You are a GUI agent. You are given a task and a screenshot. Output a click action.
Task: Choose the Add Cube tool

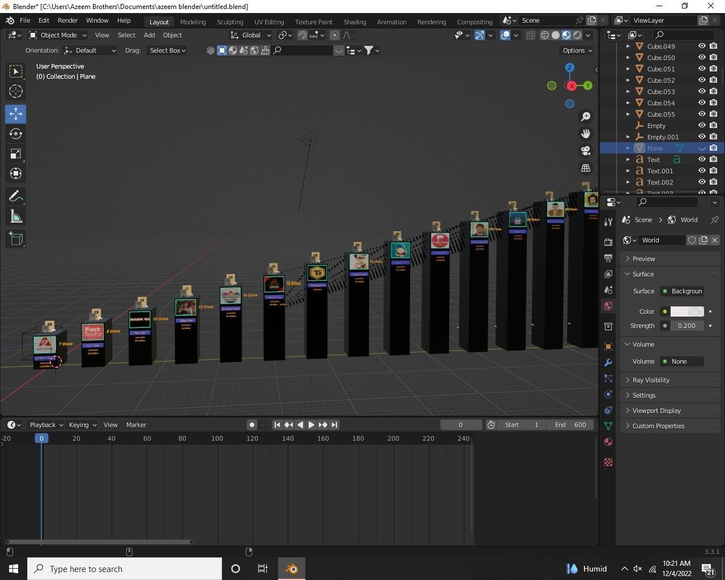click(x=16, y=238)
